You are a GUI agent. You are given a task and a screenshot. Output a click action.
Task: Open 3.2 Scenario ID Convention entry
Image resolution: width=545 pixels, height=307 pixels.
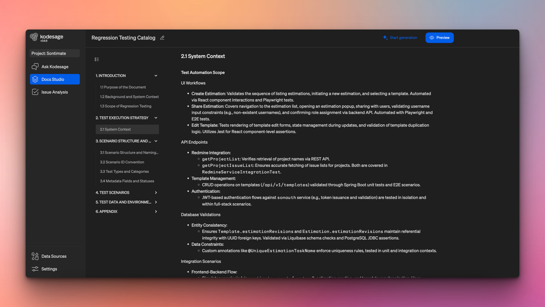pyautogui.click(x=122, y=162)
